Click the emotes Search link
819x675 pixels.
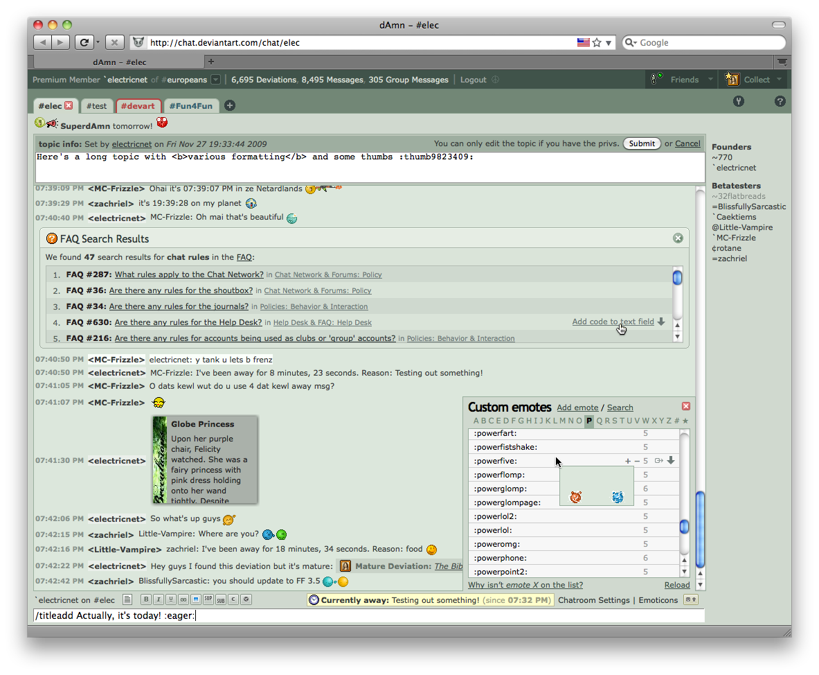pyautogui.click(x=620, y=407)
